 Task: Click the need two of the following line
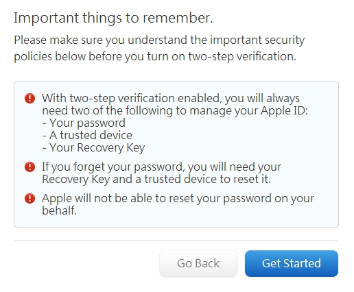(175, 111)
